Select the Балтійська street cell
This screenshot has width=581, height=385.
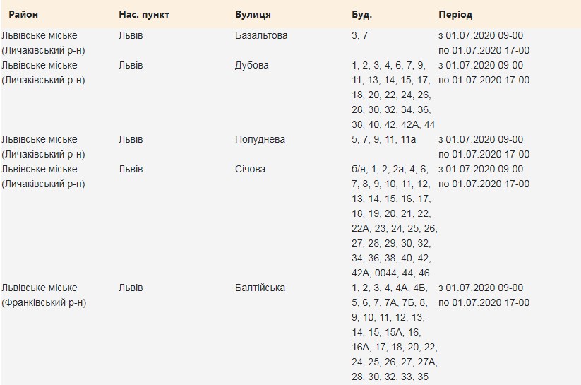(x=260, y=288)
